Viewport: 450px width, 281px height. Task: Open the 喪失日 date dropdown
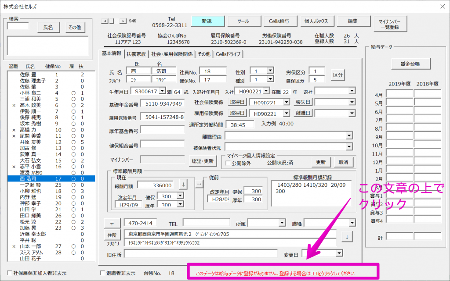tap(352, 102)
